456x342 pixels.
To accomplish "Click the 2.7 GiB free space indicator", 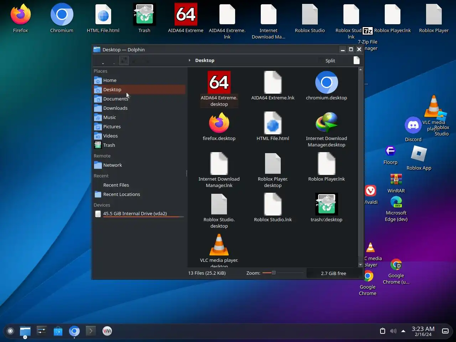I will pyautogui.click(x=333, y=273).
